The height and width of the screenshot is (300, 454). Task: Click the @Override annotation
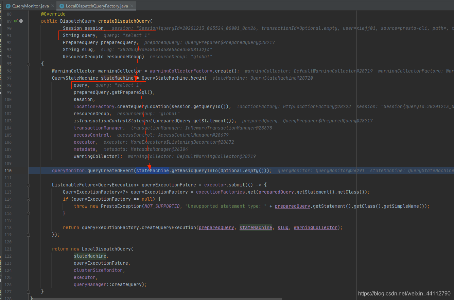click(x=53, y=14)
